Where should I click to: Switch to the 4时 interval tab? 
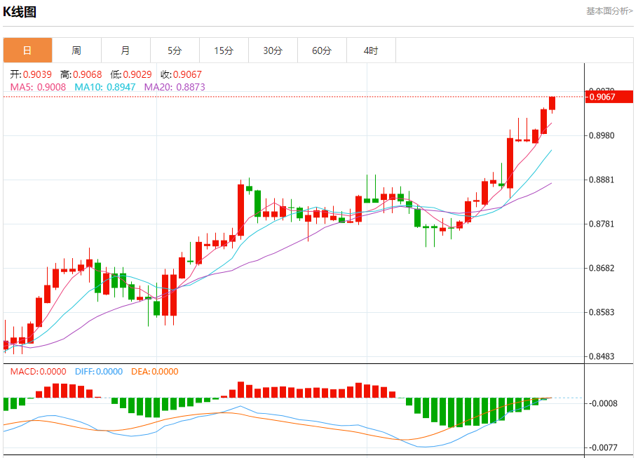pyautogui.click(x=371, y=50)
